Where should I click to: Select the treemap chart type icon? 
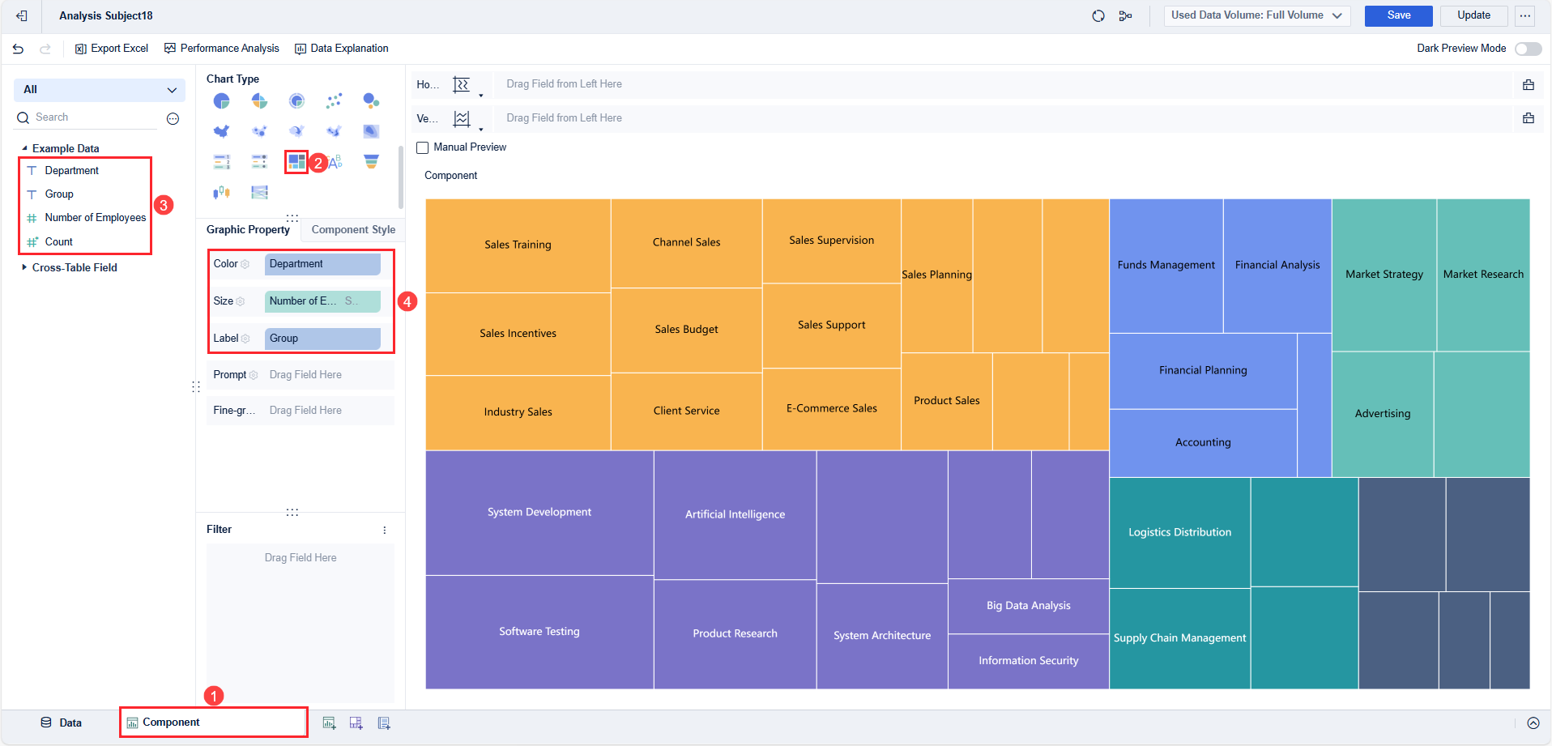[x=296, y=161]
